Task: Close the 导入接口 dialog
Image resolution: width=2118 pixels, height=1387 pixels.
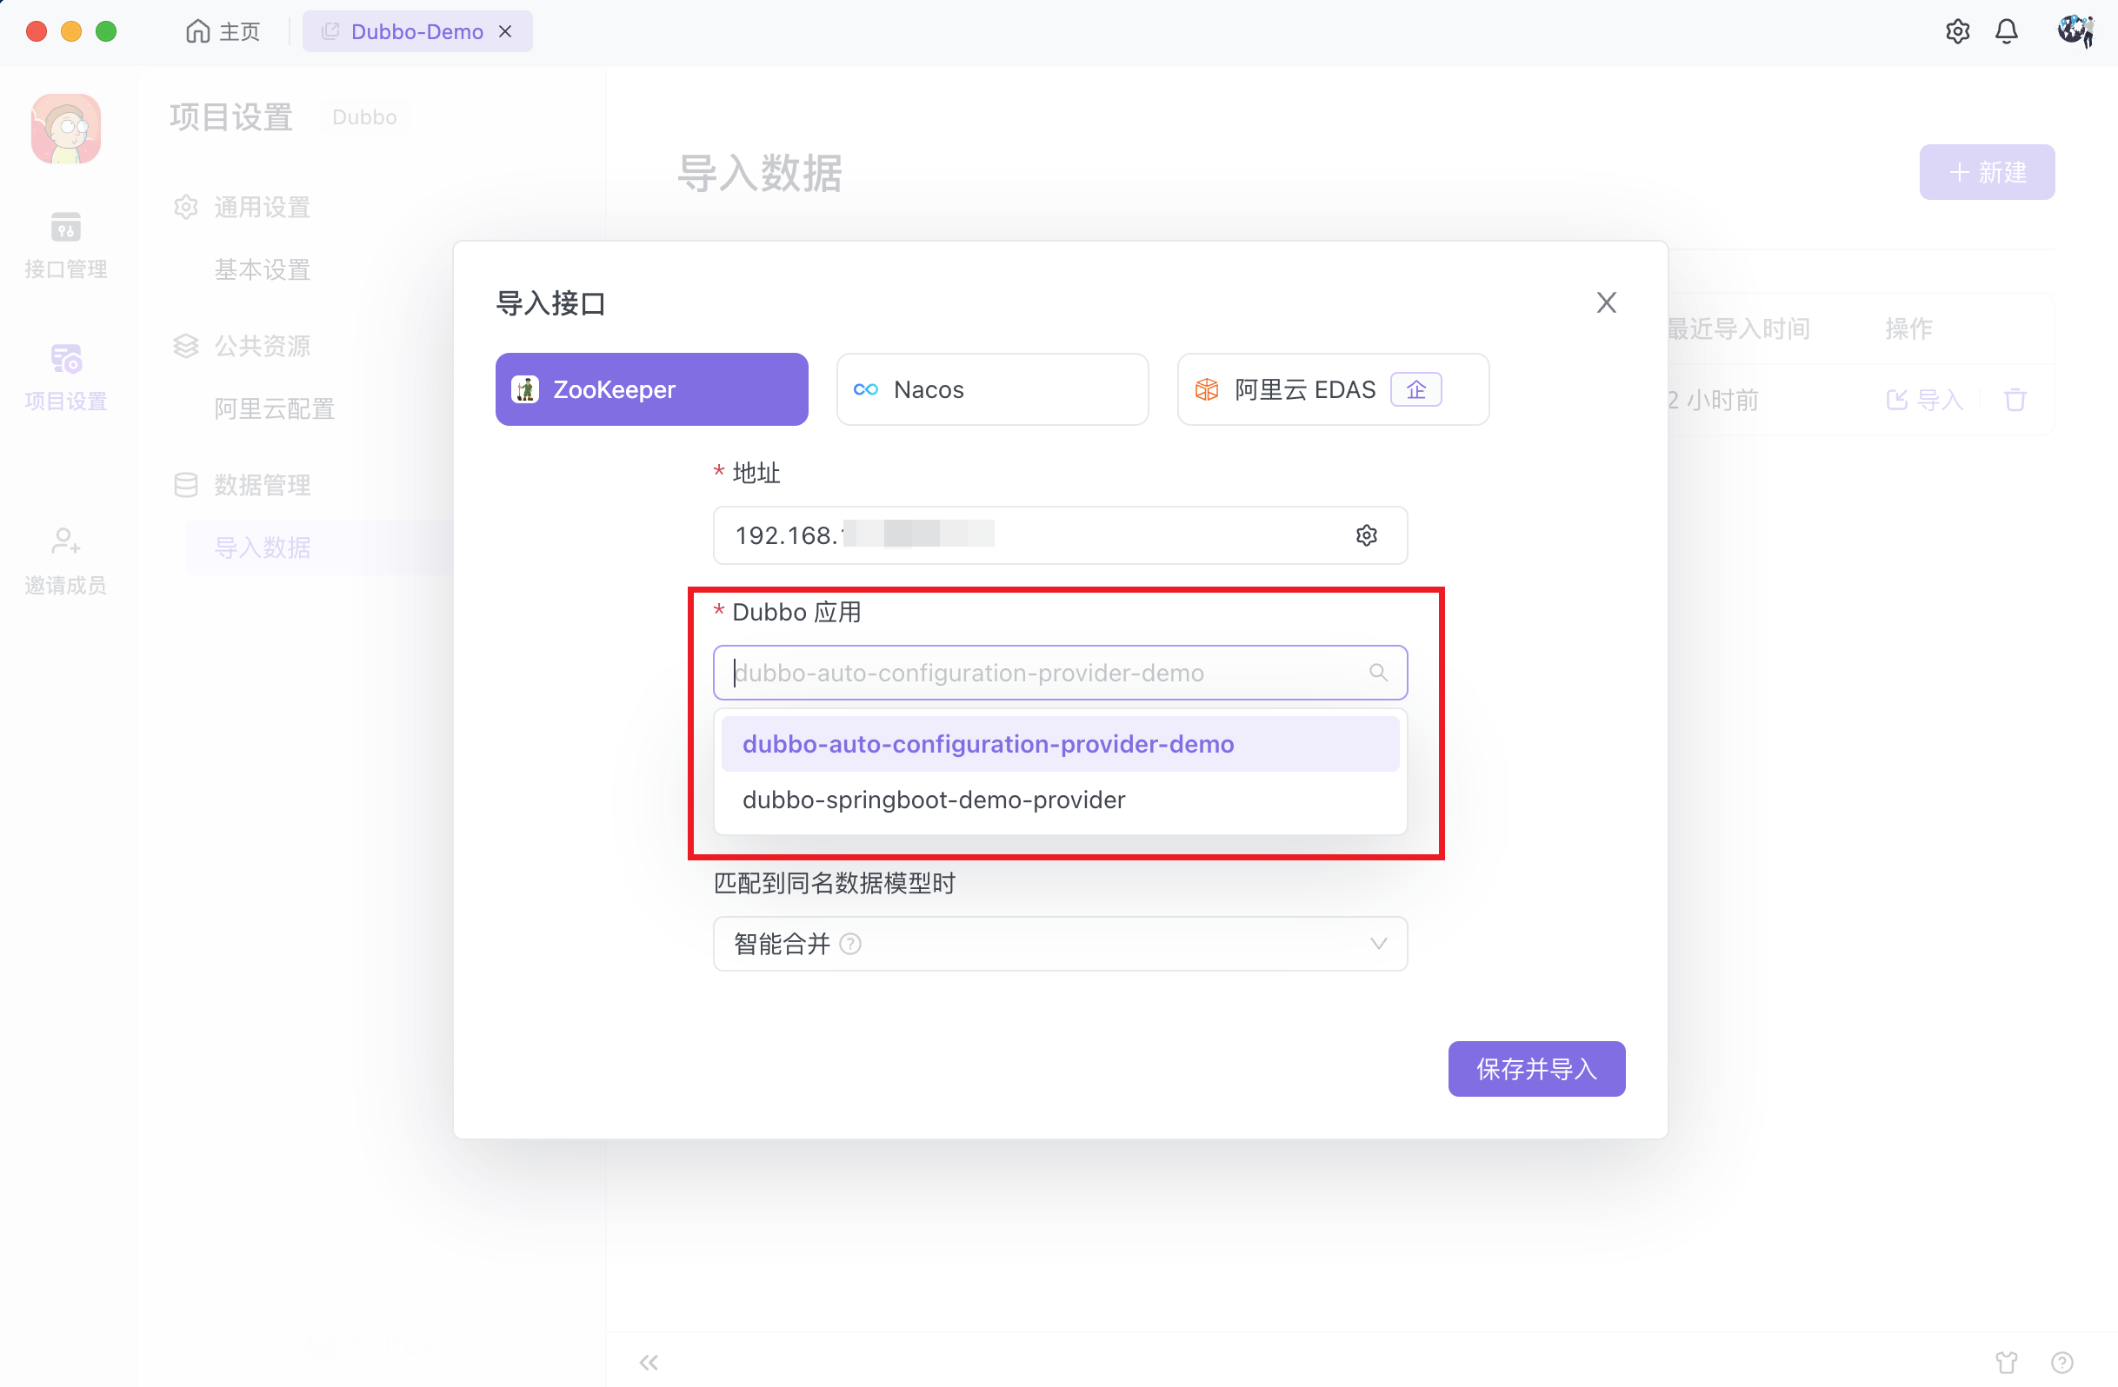Action: [x=1605, y=302]
